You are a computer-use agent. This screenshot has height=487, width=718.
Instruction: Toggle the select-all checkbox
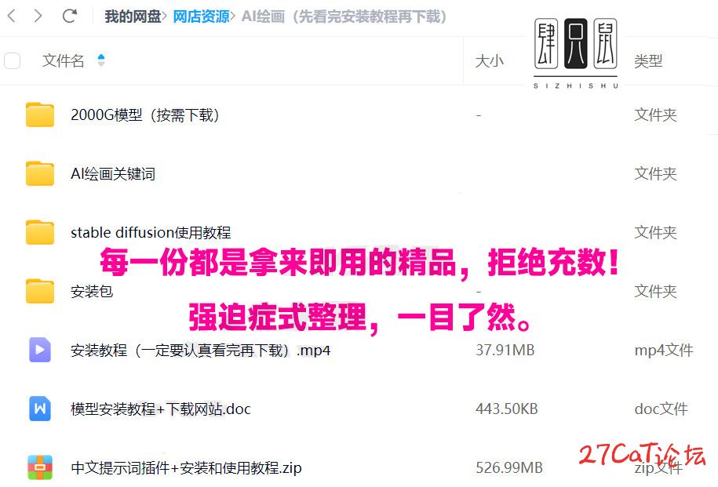click(12, 60)
